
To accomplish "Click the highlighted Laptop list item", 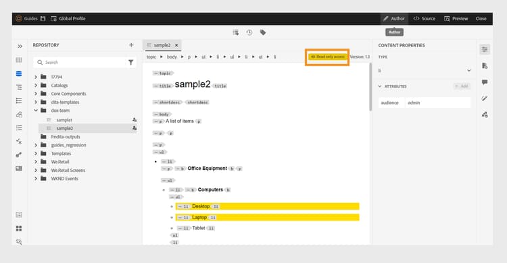I will tap(267, 217).
